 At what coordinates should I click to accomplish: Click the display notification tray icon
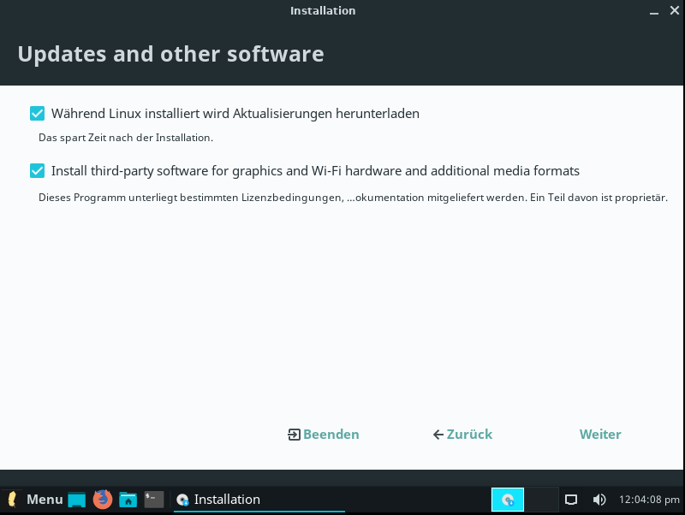pos(571,500)
